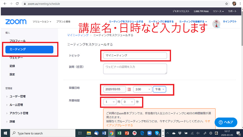Screen dimensions: 243x137
Task: Click the address bar URL zoom.us/meeting/schedule
Action: [x=44, y=4]
